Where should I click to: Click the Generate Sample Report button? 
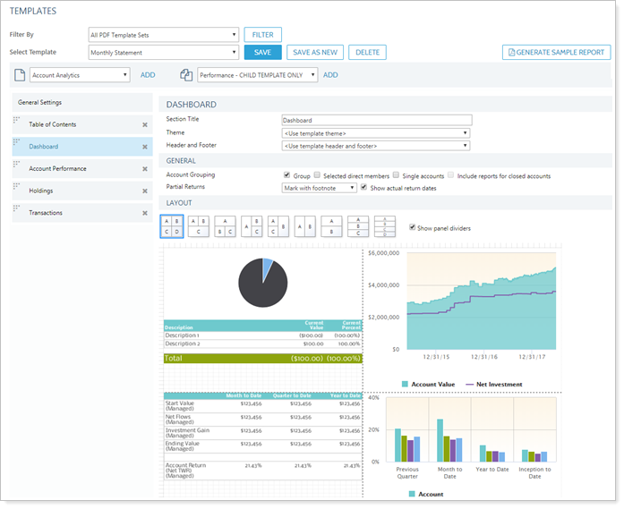[x=555, y=53]
